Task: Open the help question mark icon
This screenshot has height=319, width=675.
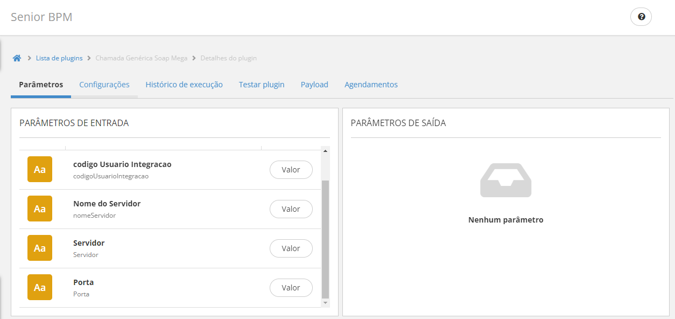Action: click(641, 17)
